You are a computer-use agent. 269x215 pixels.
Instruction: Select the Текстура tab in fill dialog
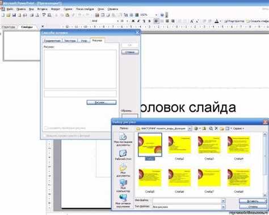(70, 41)
